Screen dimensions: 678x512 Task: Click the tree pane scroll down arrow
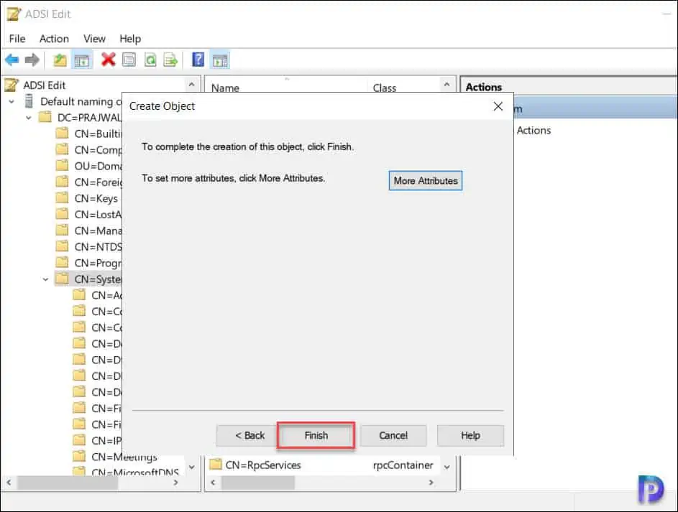pyautogui.click(x=191, y=467)
